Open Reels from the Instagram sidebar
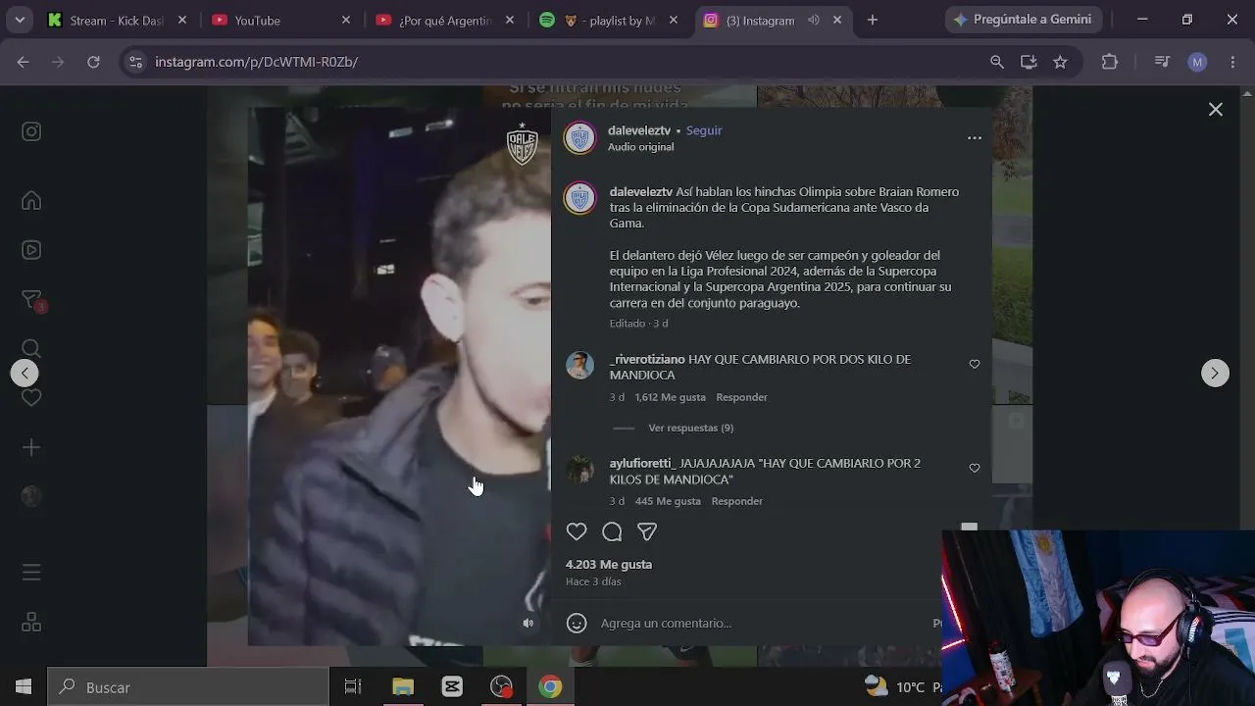Screen dimensions: 1255x706 click(x=31, y=250)
